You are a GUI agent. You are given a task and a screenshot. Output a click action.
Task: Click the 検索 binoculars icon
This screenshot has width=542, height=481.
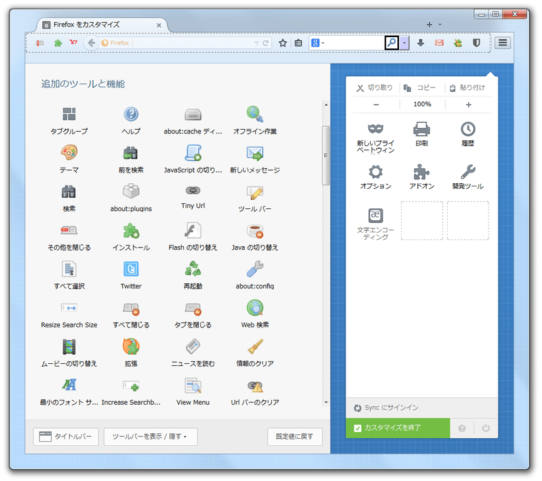tap(69, 191)
